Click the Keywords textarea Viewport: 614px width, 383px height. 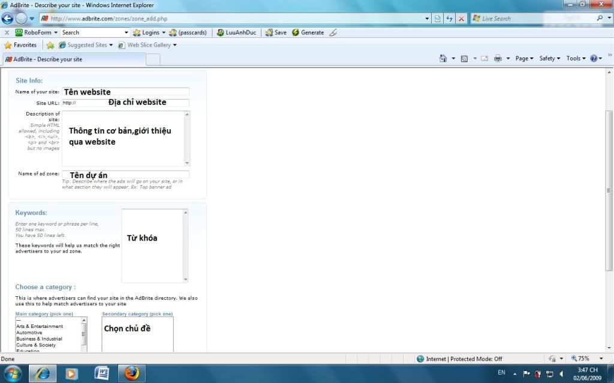pos(155,245)
